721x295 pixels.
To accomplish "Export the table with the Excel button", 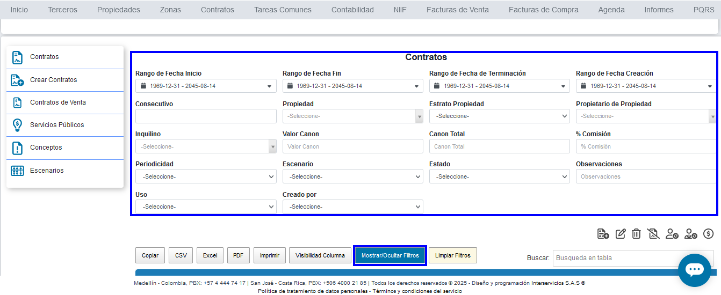I will tap(210, 255).
